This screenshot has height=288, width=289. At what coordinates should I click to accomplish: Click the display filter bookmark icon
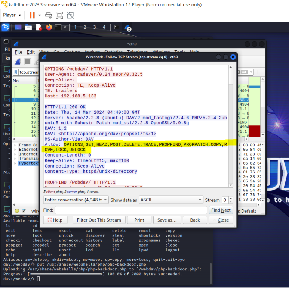(16, 72)
